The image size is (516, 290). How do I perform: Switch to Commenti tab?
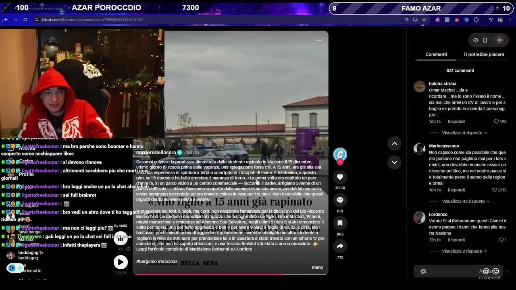436,54
